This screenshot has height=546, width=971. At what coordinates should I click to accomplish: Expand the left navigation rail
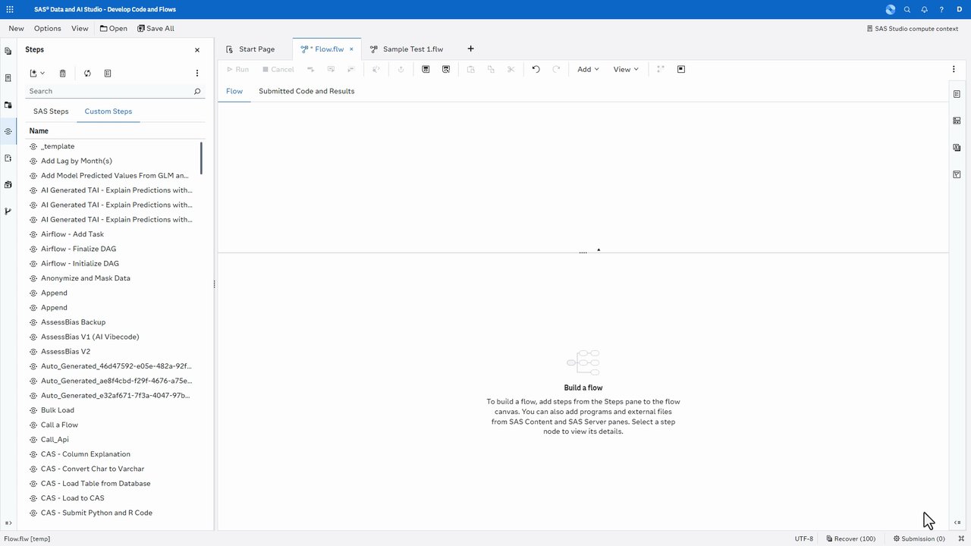[8, 523]
